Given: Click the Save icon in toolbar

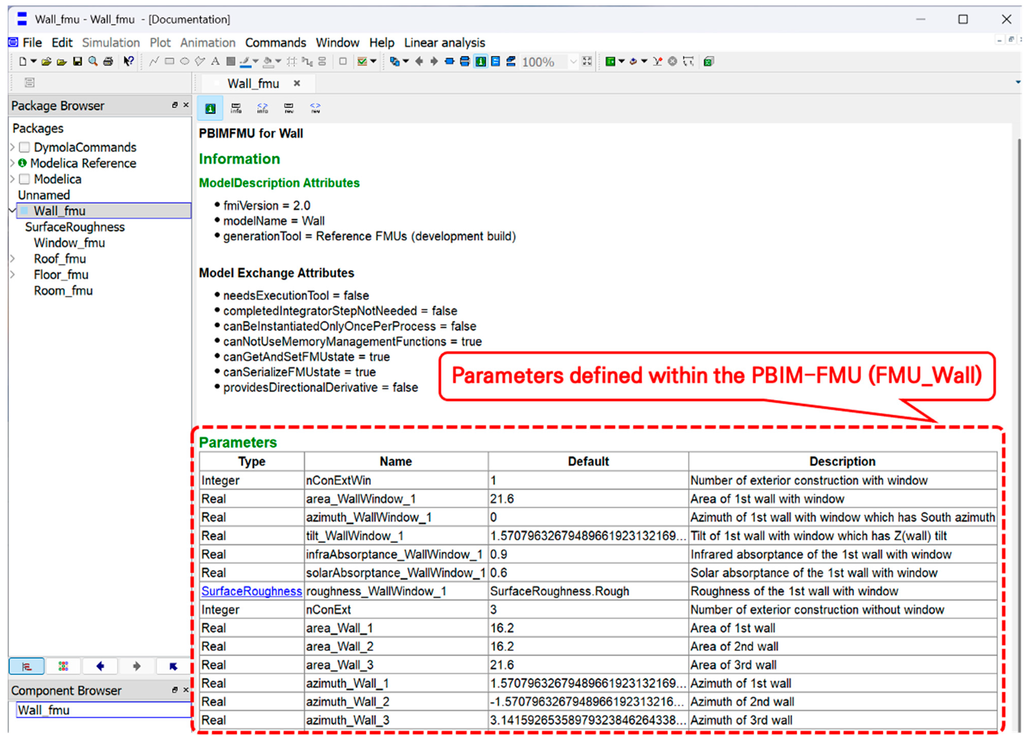Looking at the screenshot, I should pos(77,61).
